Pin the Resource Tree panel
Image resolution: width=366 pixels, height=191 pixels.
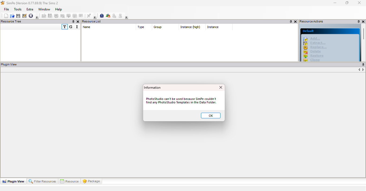73,22
